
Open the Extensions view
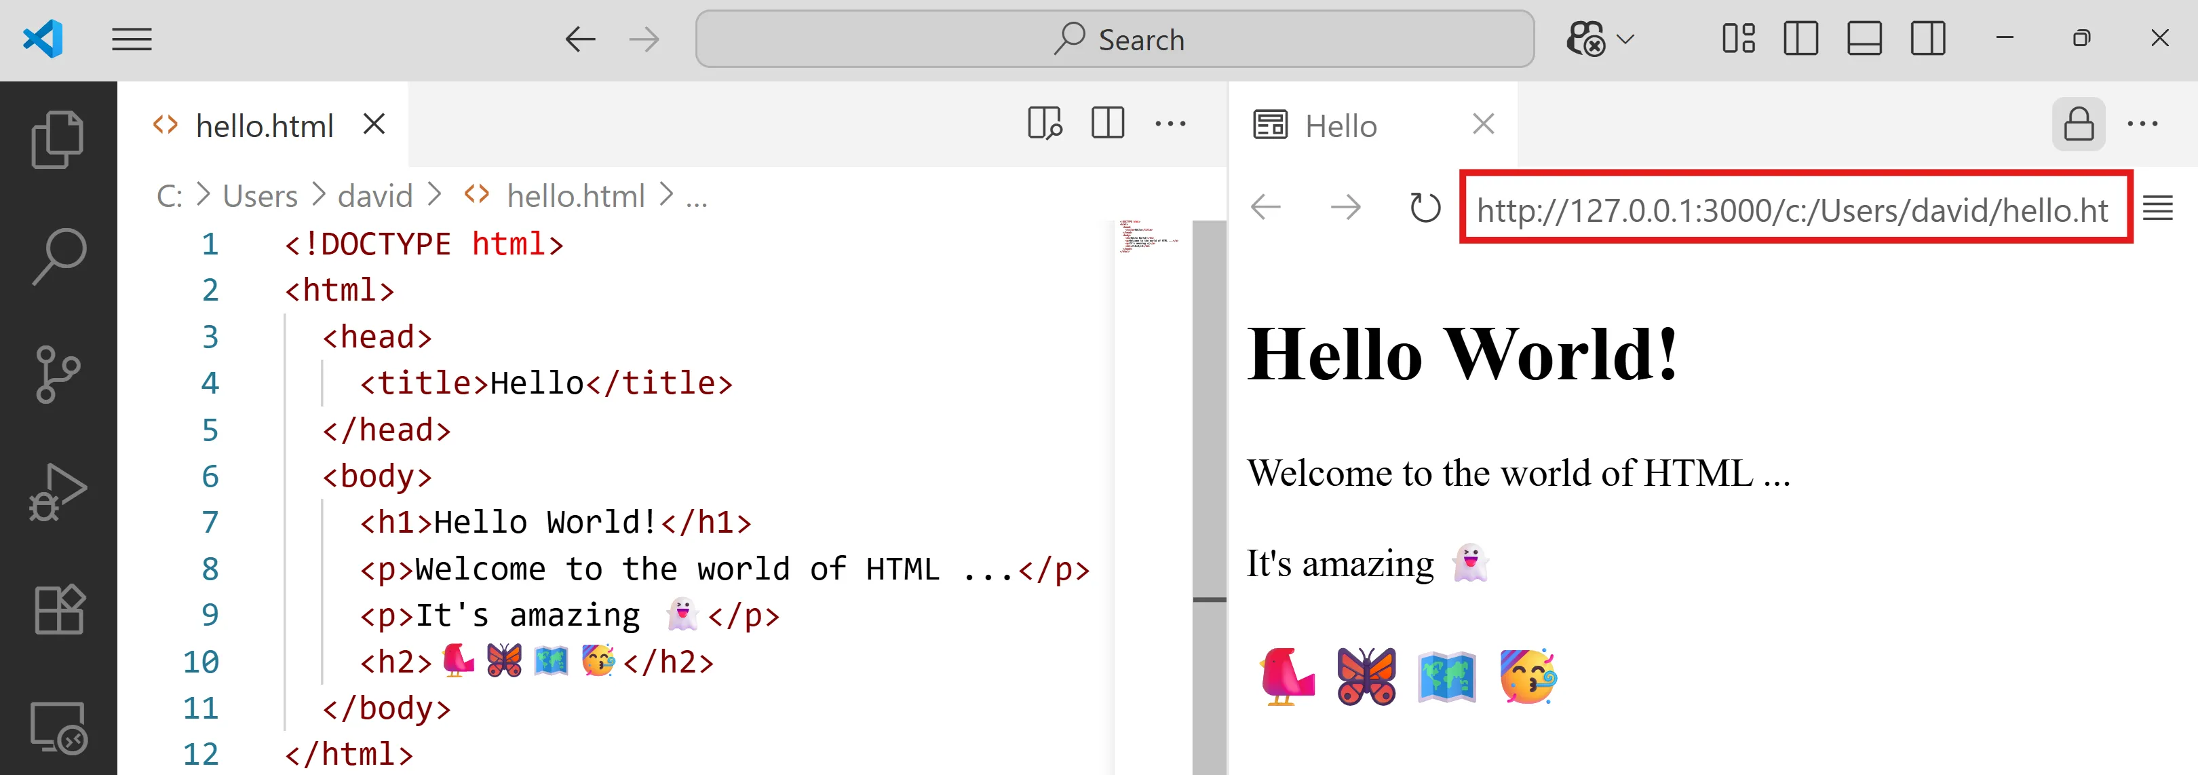coord(57,609)
